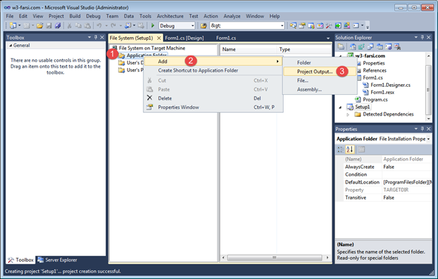Viewport: 438px width, 279px height.
Task: Click the Type column header
Action: coord(304,49)
